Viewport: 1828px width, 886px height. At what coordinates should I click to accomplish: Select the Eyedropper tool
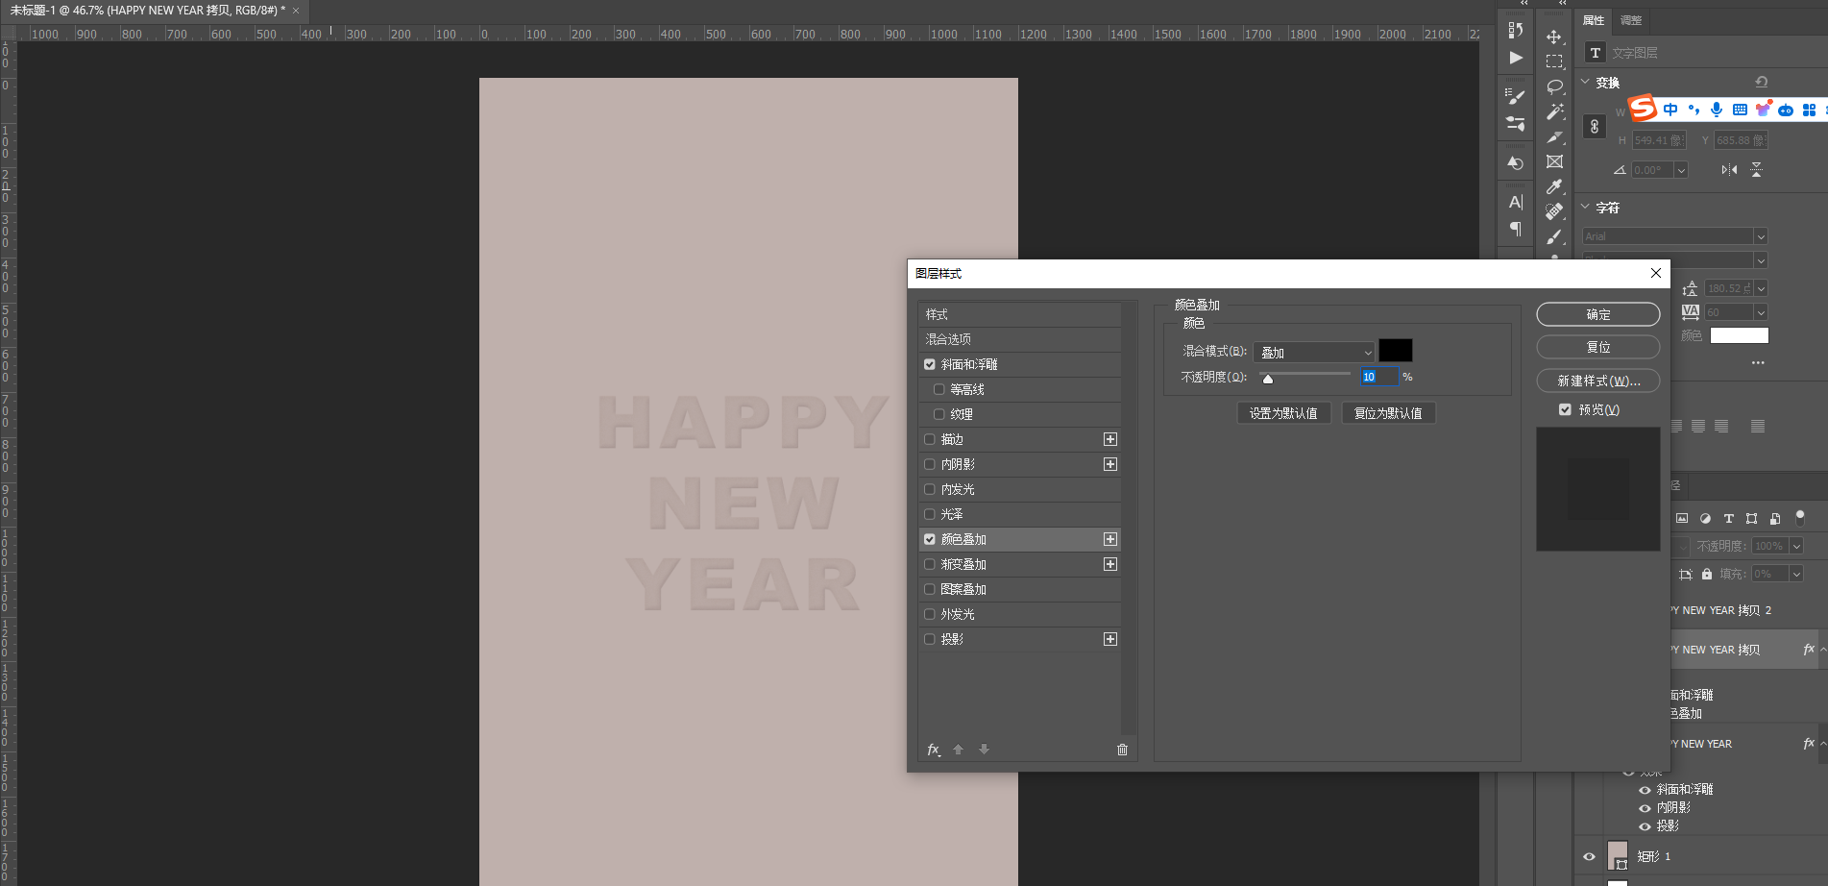1554,186
